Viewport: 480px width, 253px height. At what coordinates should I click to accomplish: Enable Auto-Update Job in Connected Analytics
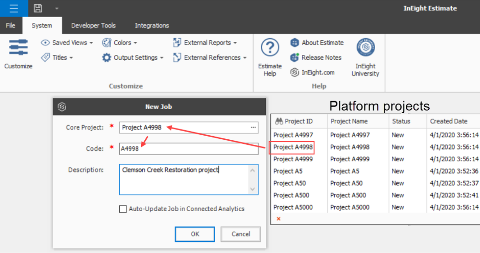click(x=123, y=209)
